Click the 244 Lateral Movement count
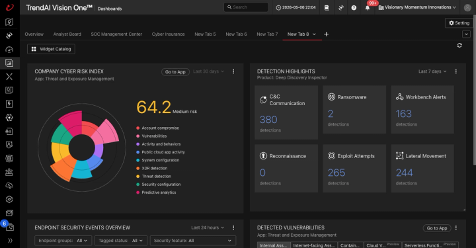Screen dimensions: 476x248 click(x=405, y=173)
